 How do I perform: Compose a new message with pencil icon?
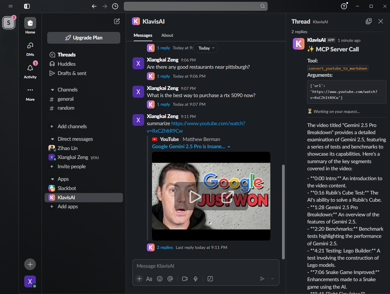(117, 21)
